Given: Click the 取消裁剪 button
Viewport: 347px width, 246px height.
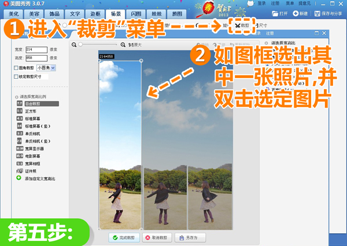Looking at the screenshot, I should pyautogui.click(x=156, y=237).
